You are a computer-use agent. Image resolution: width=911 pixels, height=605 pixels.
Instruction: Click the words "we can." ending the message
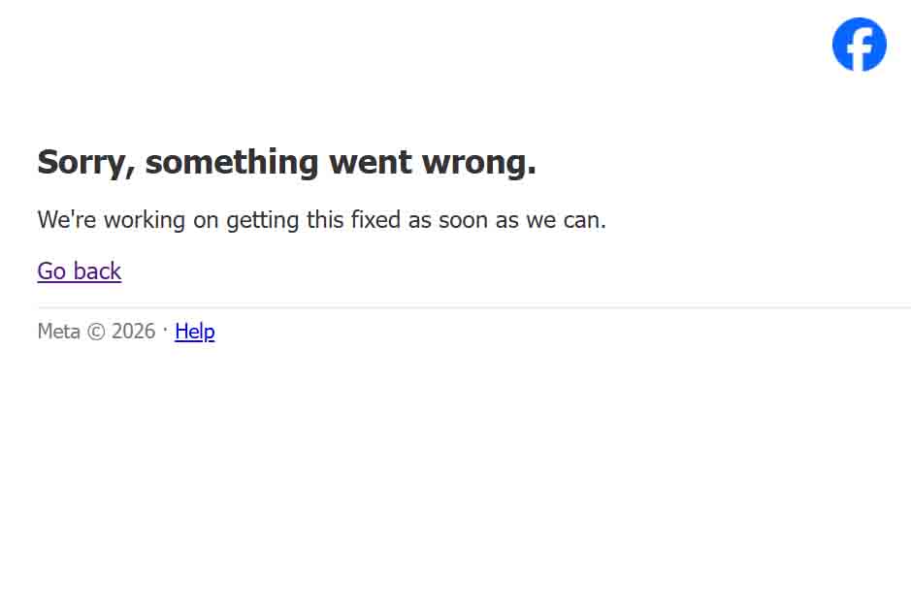click(566, 220)
